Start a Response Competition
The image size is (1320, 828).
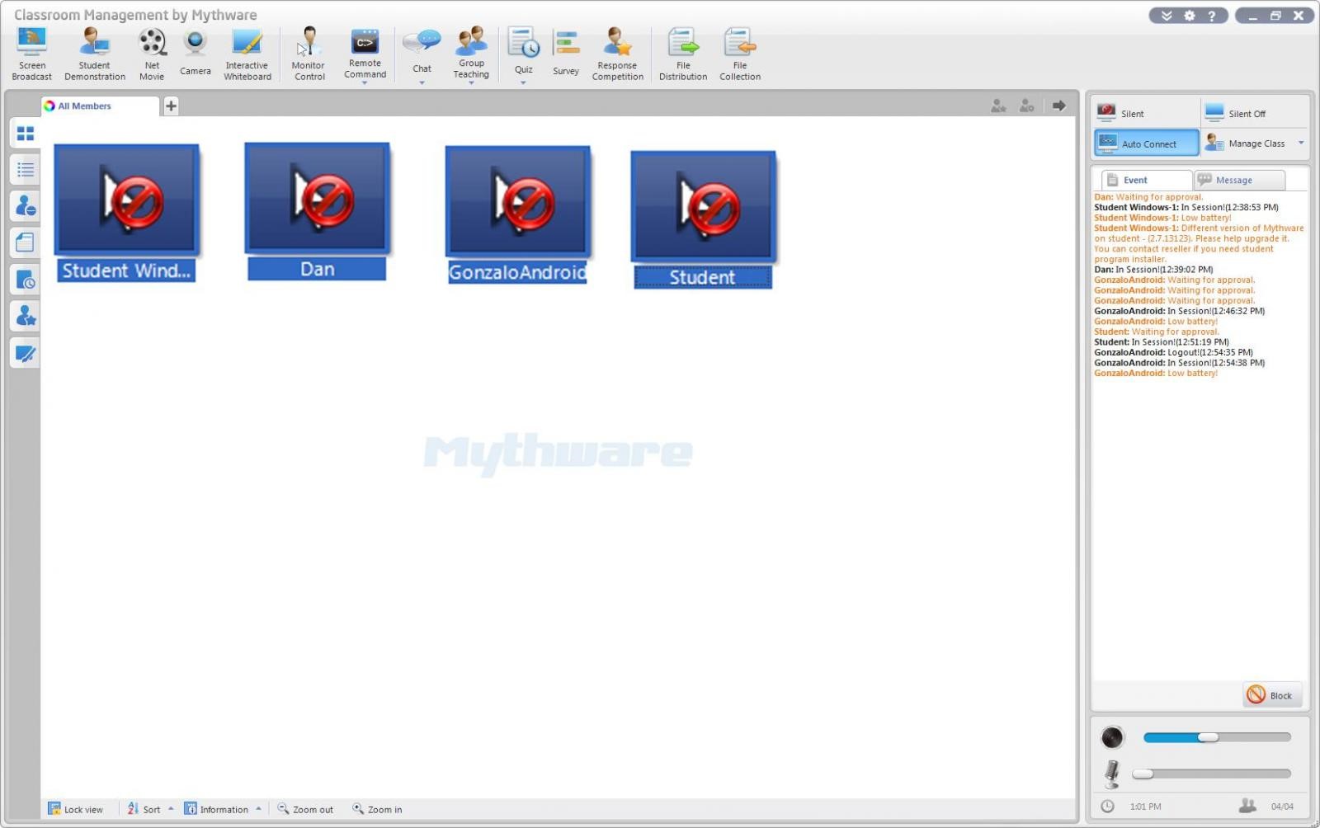[617, 49]
